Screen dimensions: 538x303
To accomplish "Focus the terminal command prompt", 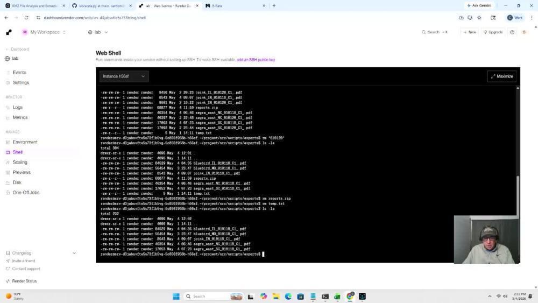I will click(x=263, y=254).
